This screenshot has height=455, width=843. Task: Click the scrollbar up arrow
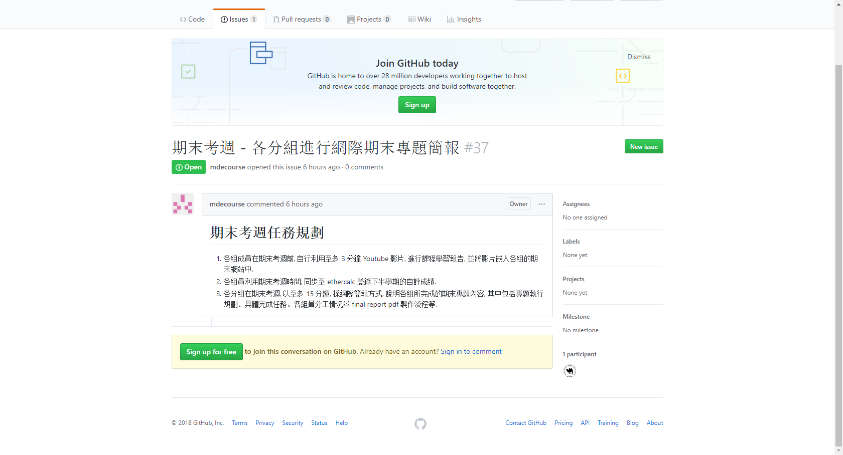(838, 4)
